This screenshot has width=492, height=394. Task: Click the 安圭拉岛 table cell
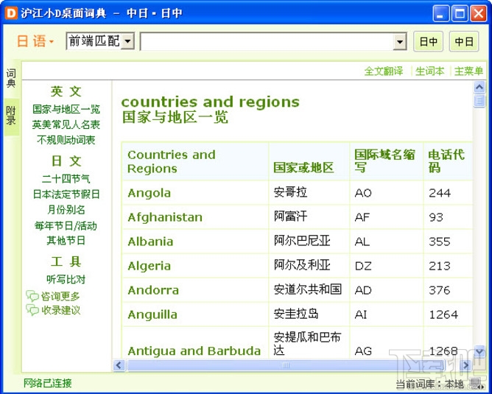tap(296, 314)
